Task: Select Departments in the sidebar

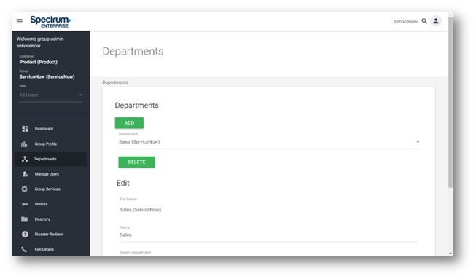Action: 51,159
